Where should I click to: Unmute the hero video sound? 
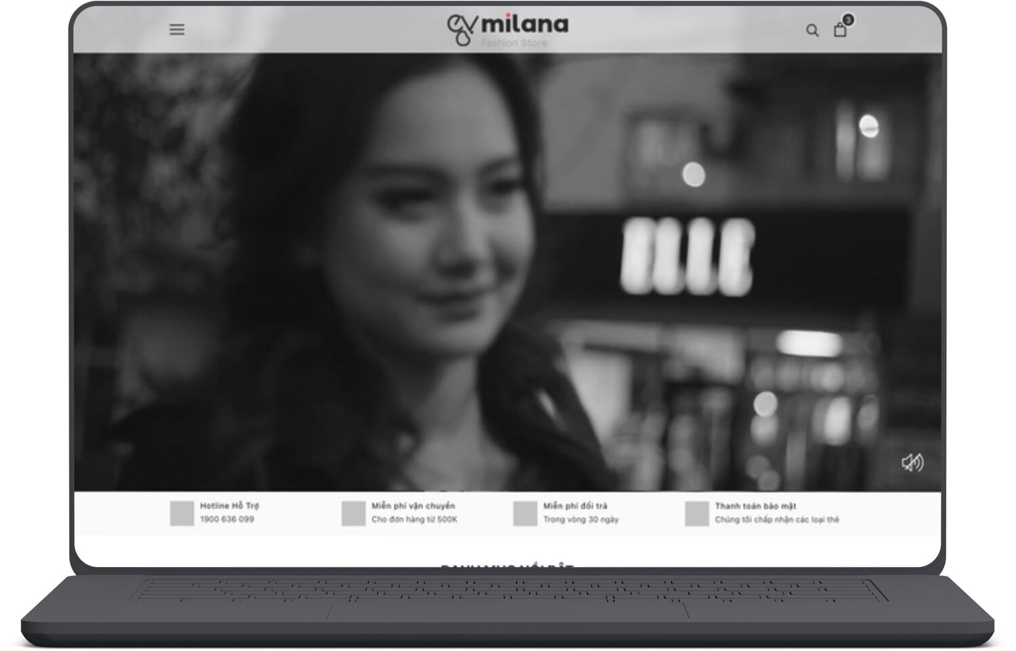(912, 463)
